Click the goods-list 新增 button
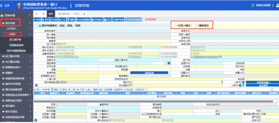Image resolution: width=279 pixels, height=123 pixels. tap(46, 89)
